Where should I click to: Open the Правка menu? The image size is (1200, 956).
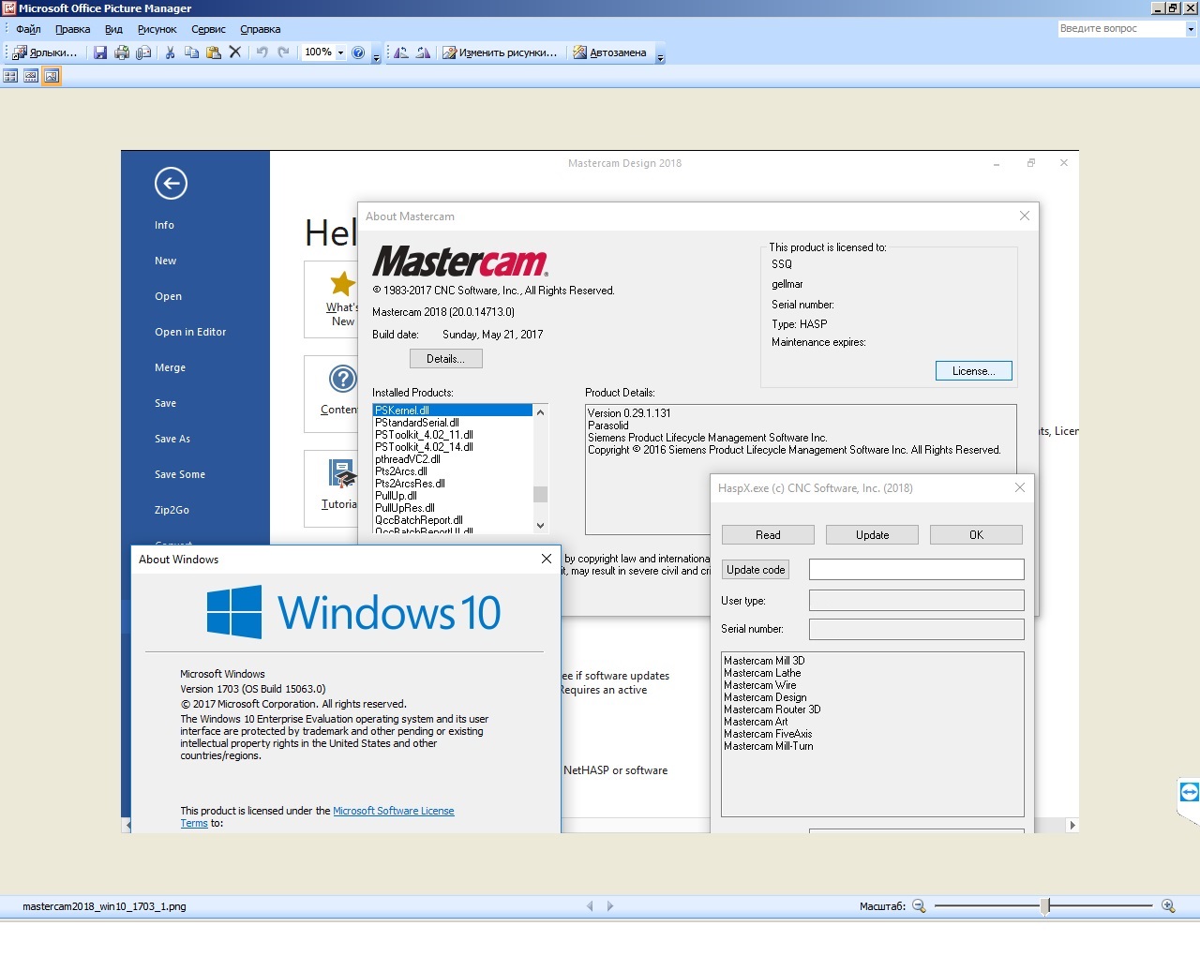click(72, 29)
